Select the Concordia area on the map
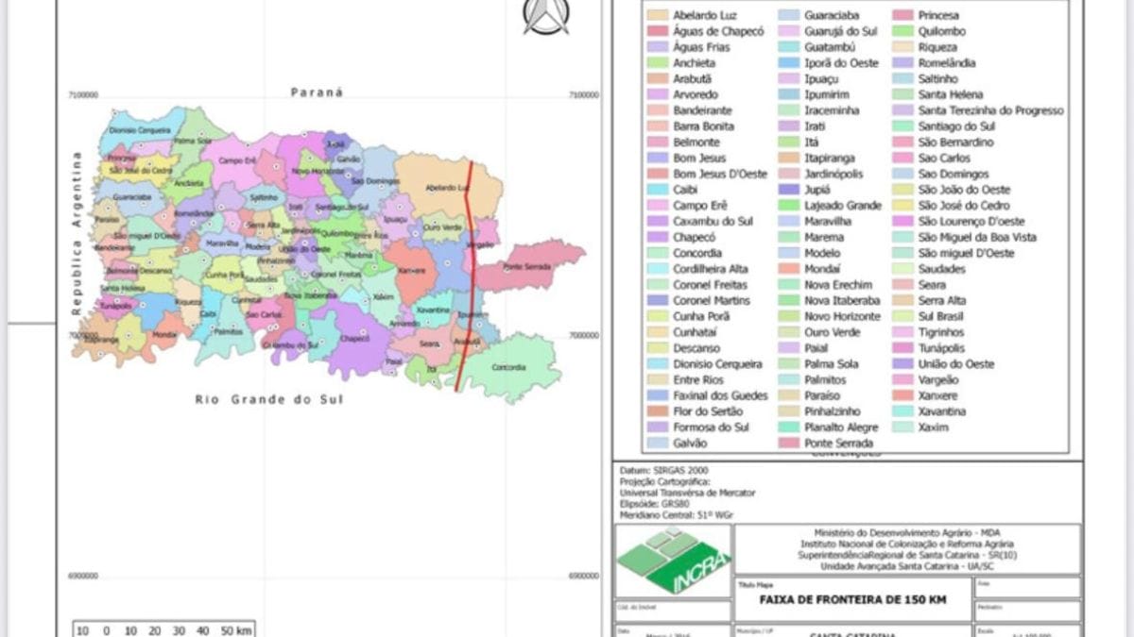The height and width of the screenshot is (637, 1134). point(508,368)
